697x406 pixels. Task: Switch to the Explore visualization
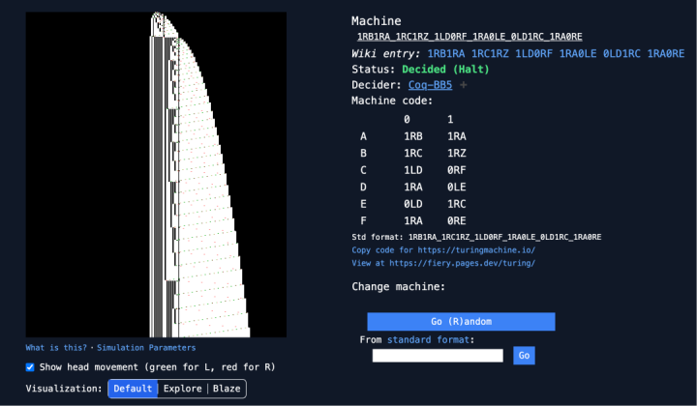(x=183, y=389)
